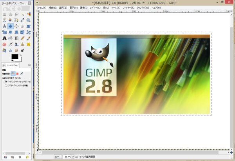
Task: Select the Rectangle Select tool
Action: 4,14
